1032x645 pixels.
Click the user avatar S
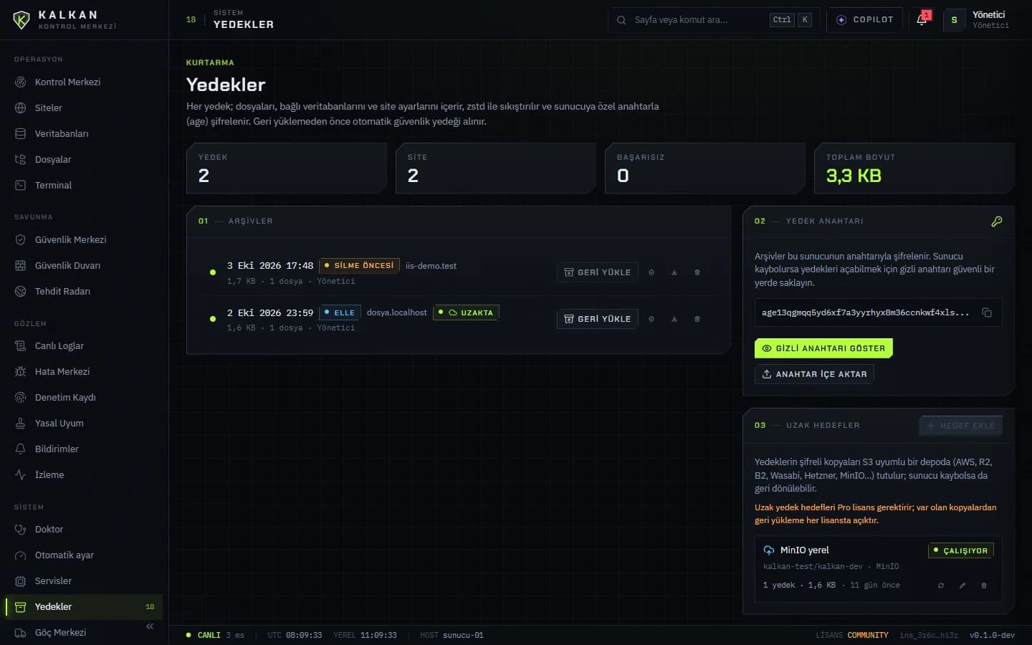click(x=954, y=20)
